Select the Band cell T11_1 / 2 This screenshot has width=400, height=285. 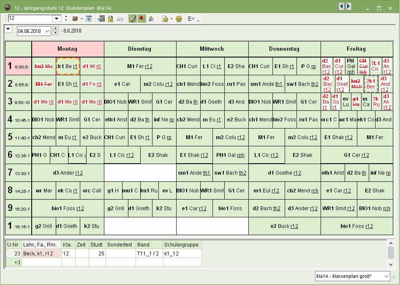(149, 254)
